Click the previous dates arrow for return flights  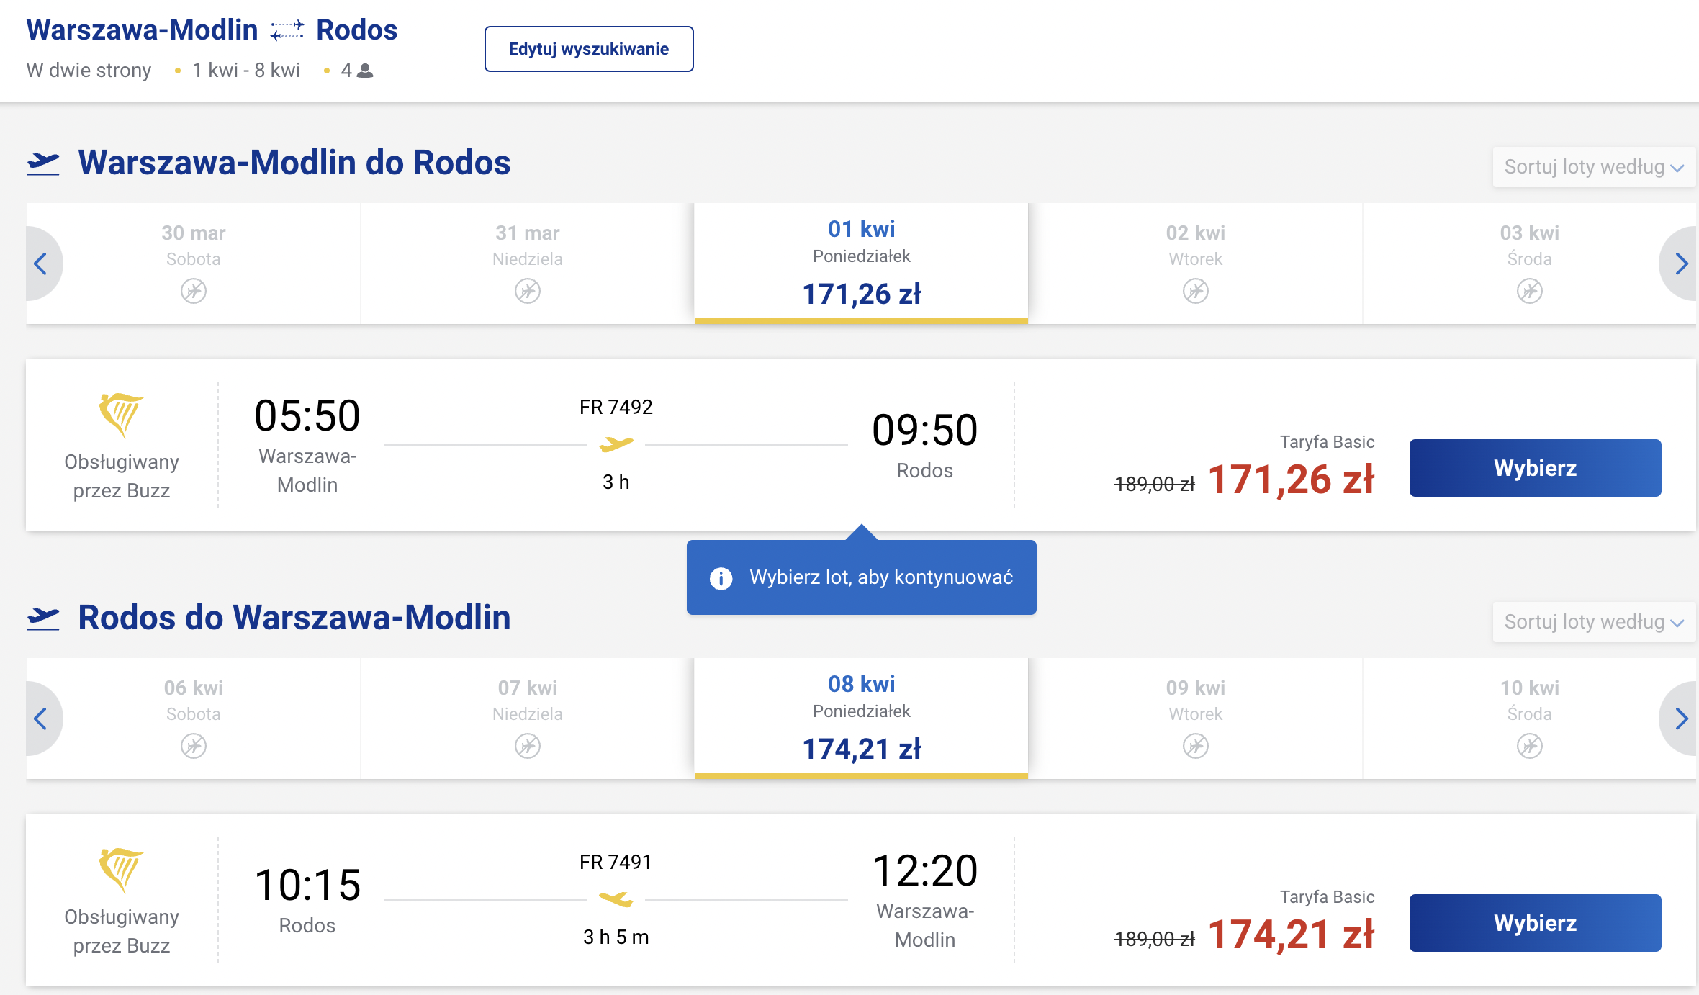pos(42,719)
